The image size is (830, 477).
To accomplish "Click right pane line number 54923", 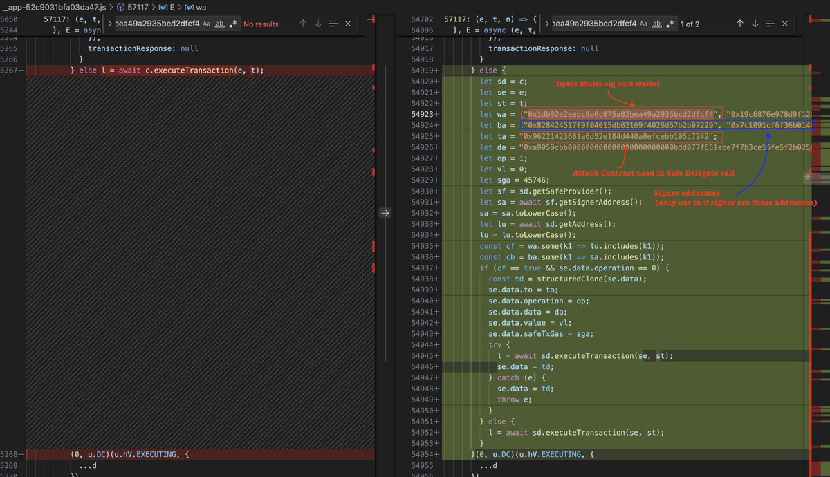I will pyautogui.click(x=423, y=114).
